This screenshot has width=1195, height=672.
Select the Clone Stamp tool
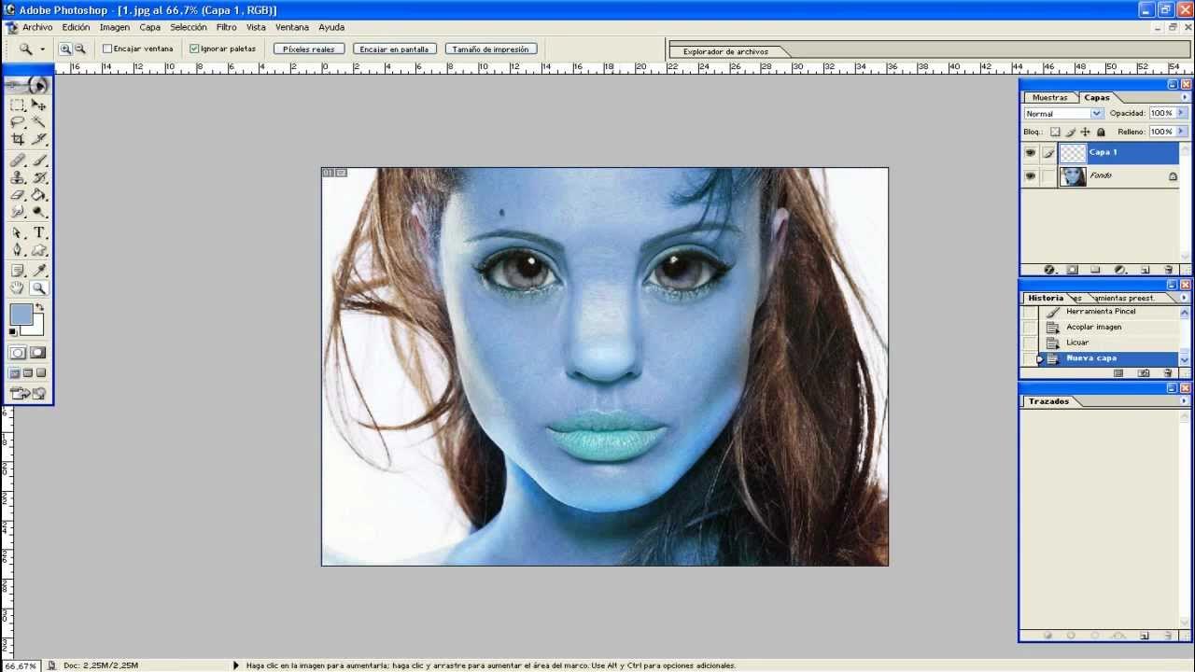coord(18,177)
